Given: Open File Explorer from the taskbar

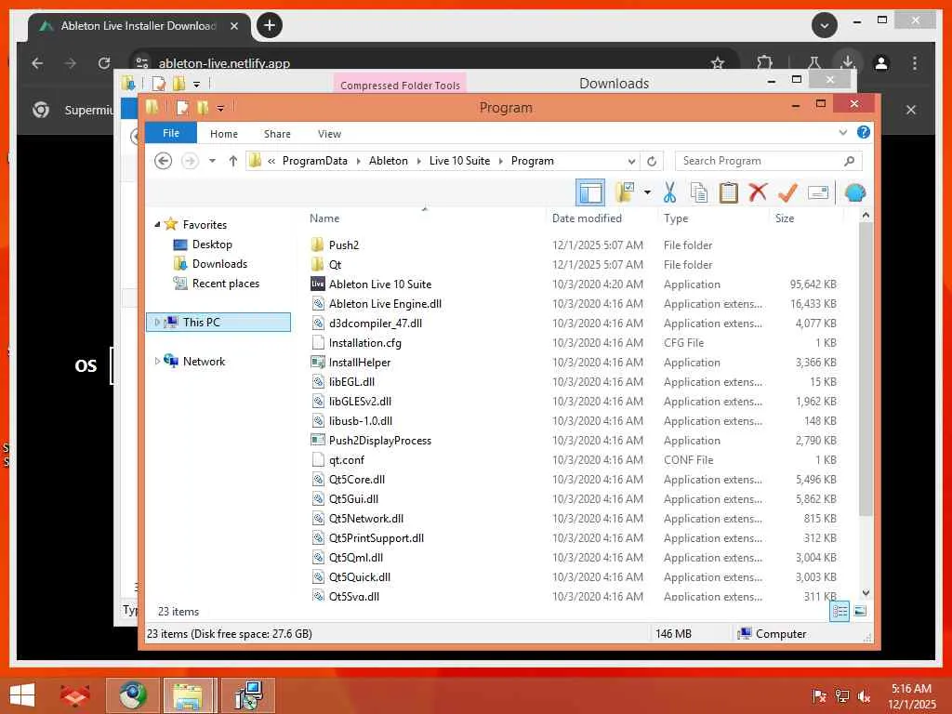Looking at the screenshot, I should point(188,695).
